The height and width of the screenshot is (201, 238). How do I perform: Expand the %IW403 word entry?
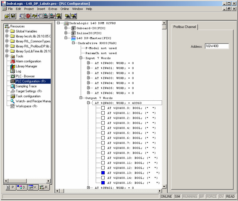[88, 78]
